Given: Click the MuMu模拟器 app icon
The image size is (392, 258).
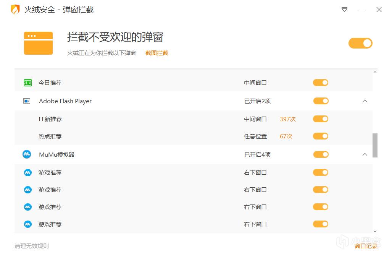Looking at the screenshot, I should coord(27,154).
